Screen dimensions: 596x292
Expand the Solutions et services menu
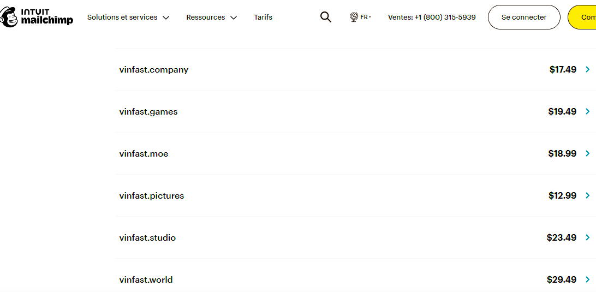(128, 17)
